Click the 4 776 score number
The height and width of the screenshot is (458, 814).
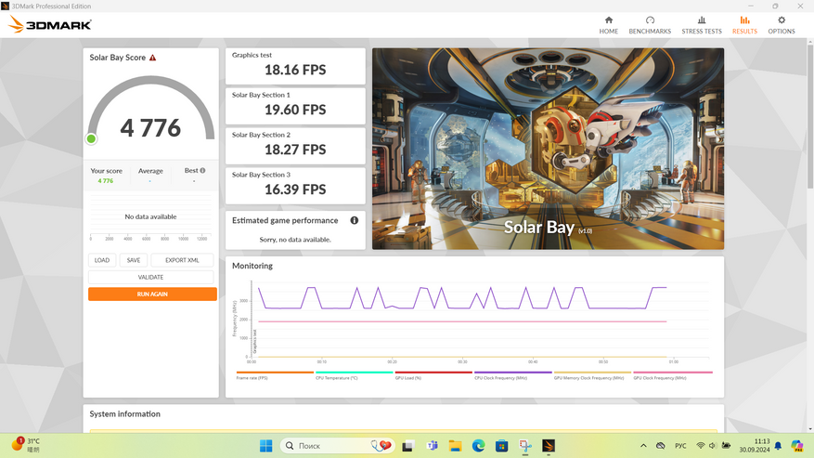[x=150, y=128]
